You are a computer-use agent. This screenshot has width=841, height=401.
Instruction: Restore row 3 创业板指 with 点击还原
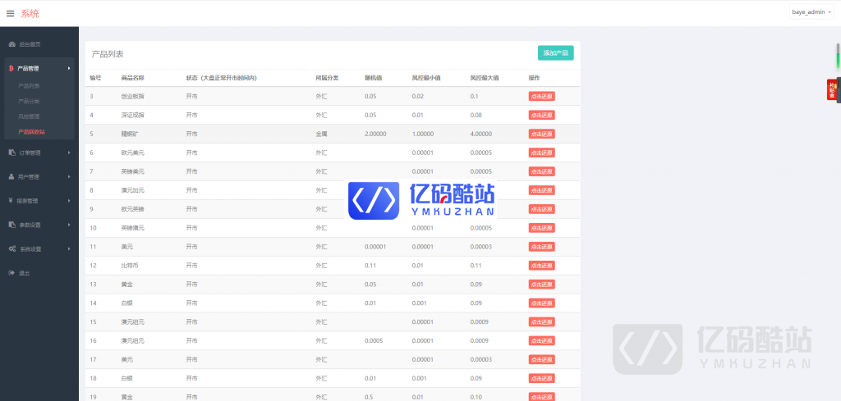(x=542, y=97)
